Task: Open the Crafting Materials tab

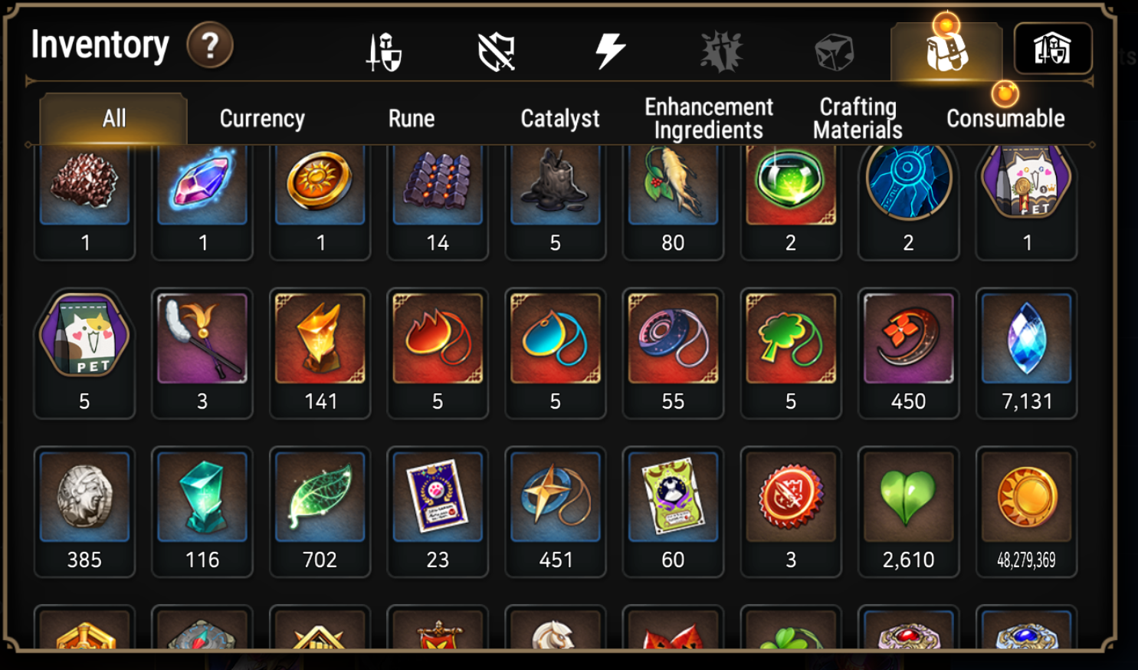Action: pyautogui.click(x=858, y=119)
